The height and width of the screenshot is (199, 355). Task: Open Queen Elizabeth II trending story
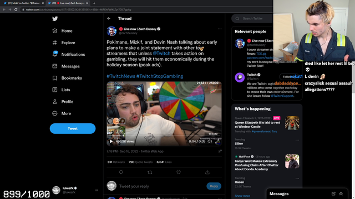(257, 124)
